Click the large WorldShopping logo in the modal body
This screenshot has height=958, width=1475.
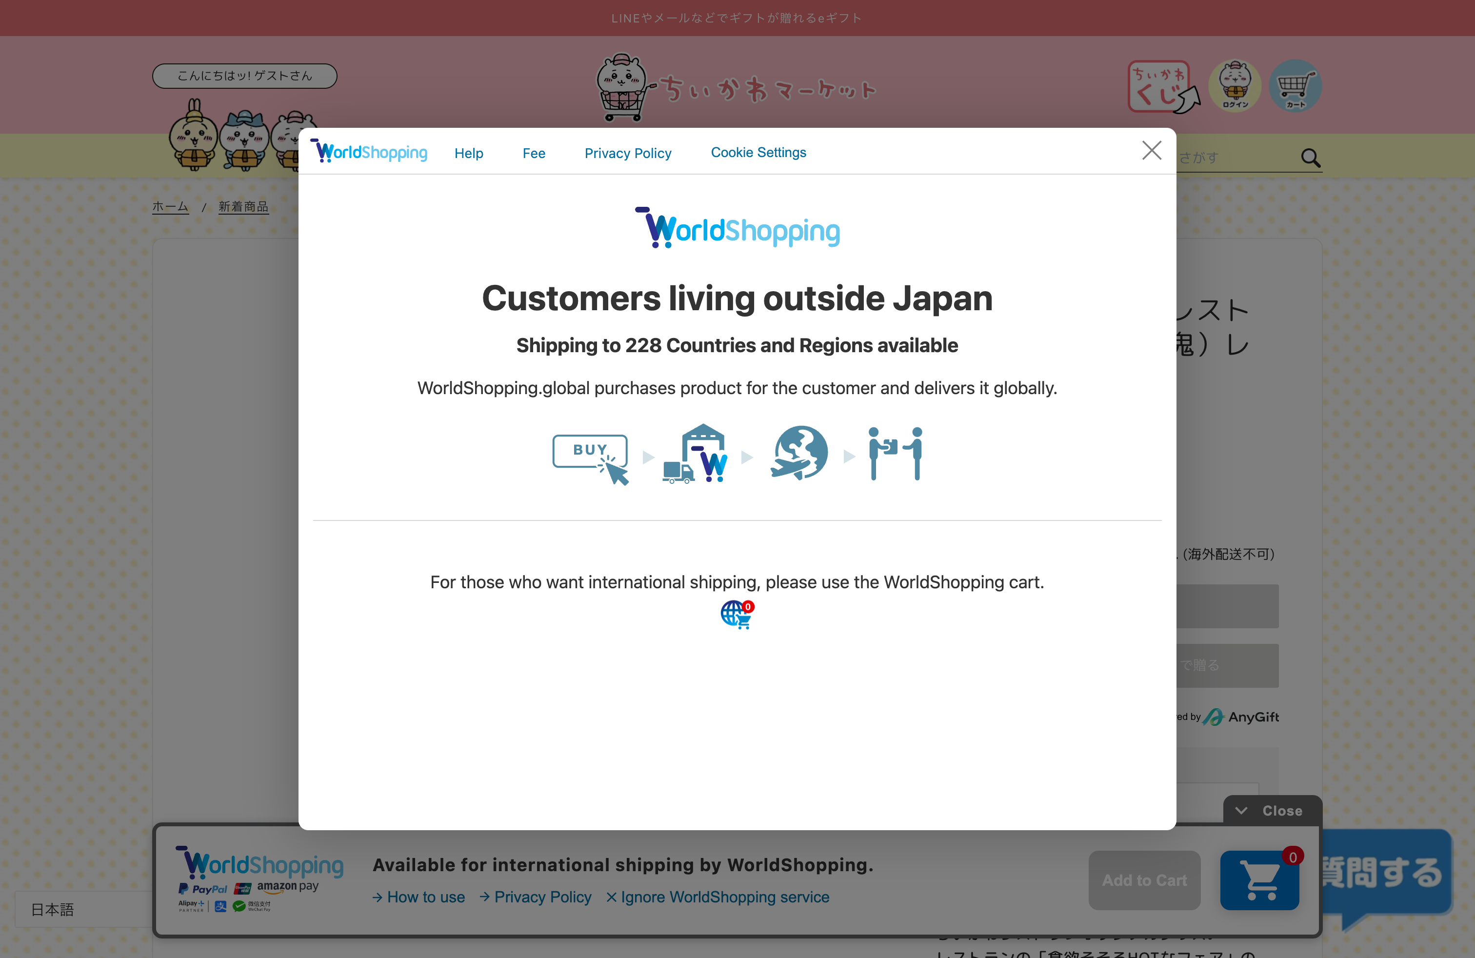pyautogui.click(x=737, y=227)
